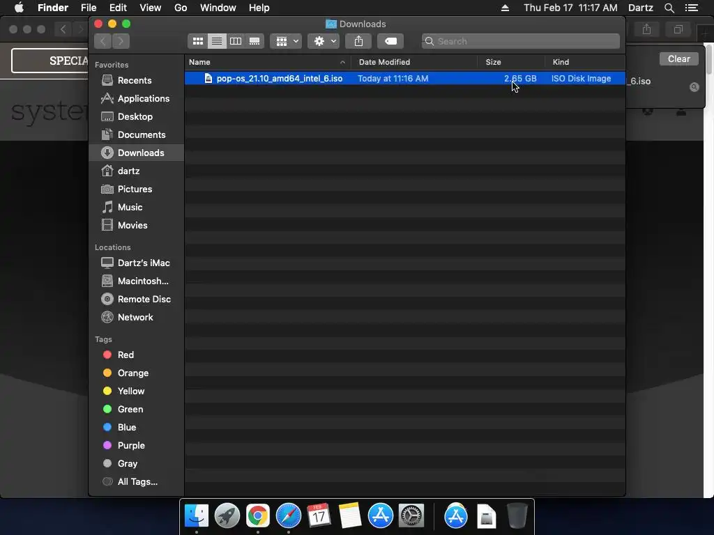714x535 pixels.
Task: Select Downloads in the sidebar
Action: 136,153
